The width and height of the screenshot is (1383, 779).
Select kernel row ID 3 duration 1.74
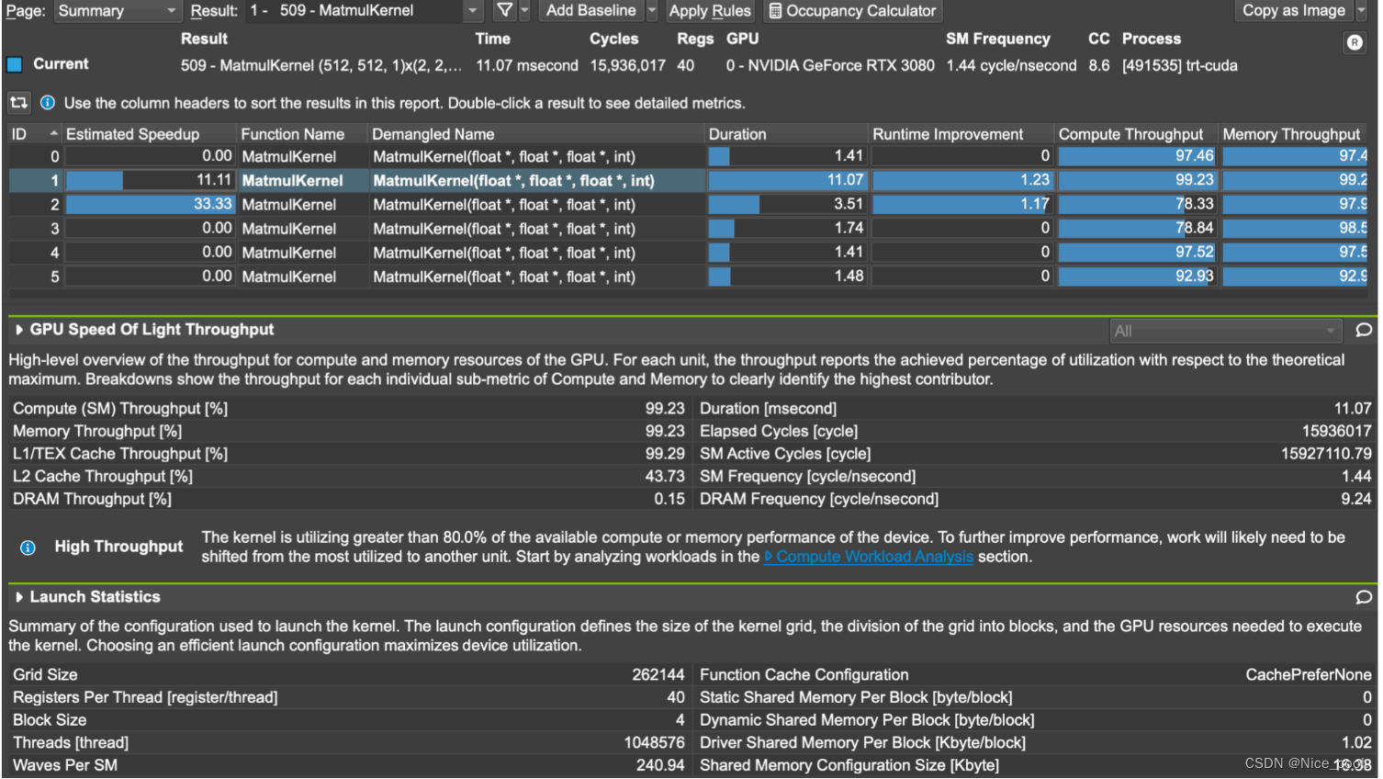tap(688, 228)
